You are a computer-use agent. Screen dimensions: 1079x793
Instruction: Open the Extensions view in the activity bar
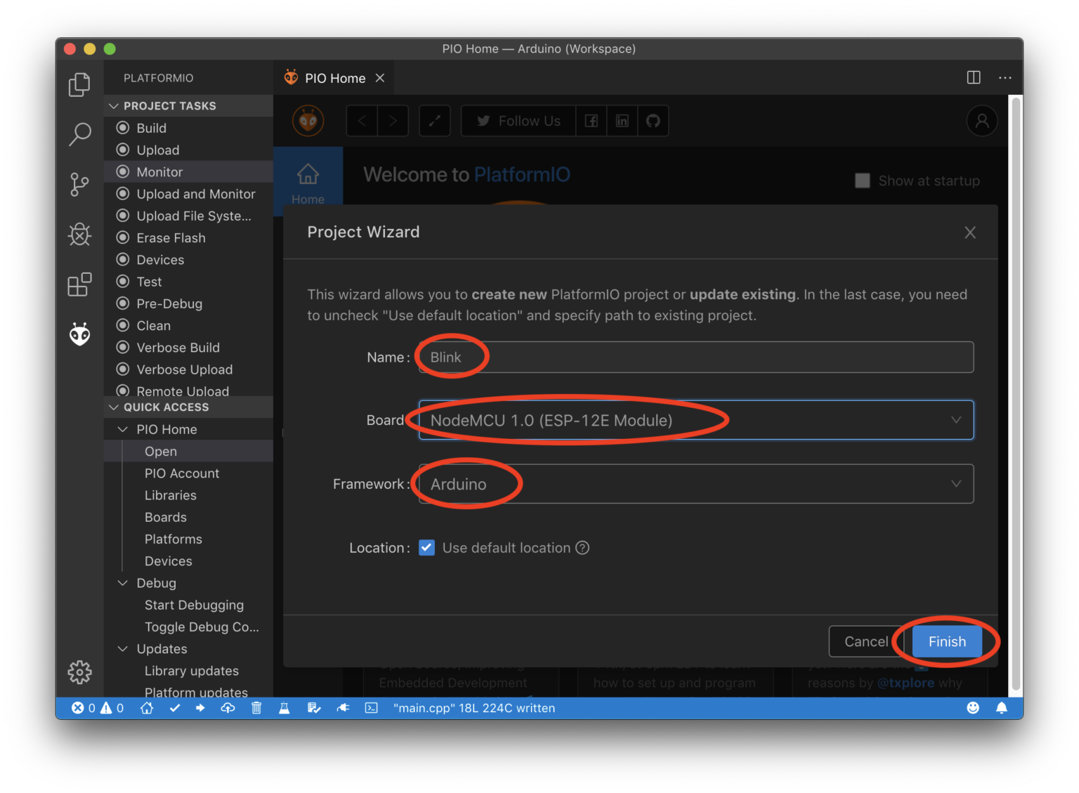[79, 284]
